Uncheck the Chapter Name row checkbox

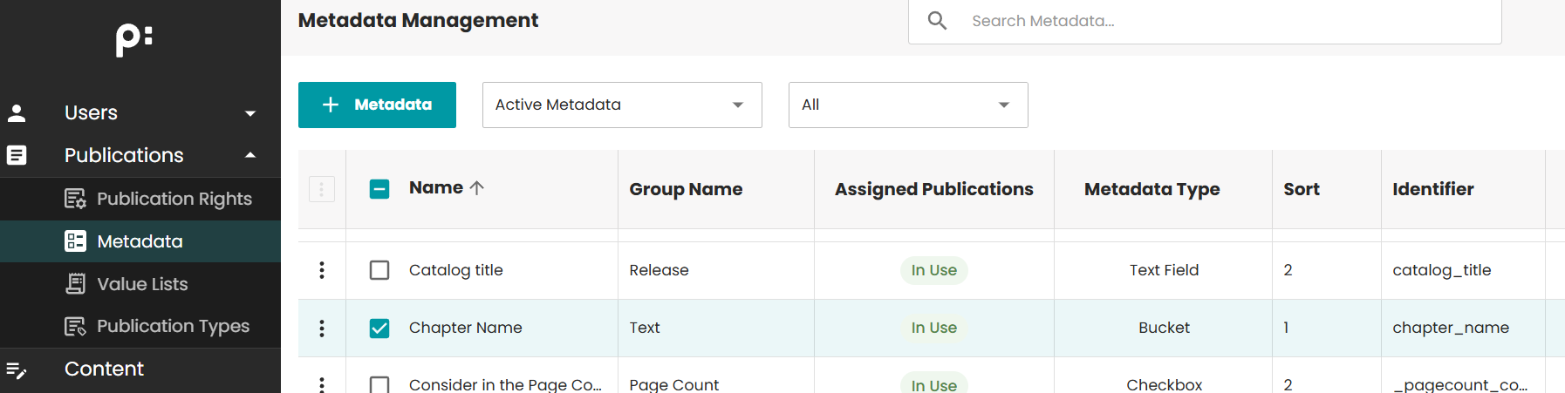[379, 328]
